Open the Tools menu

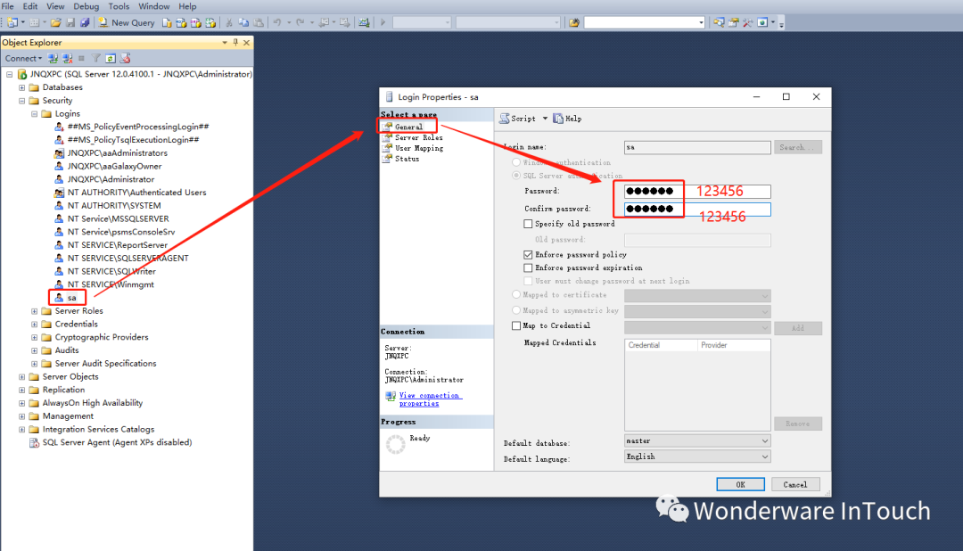[x=119, y=6]
